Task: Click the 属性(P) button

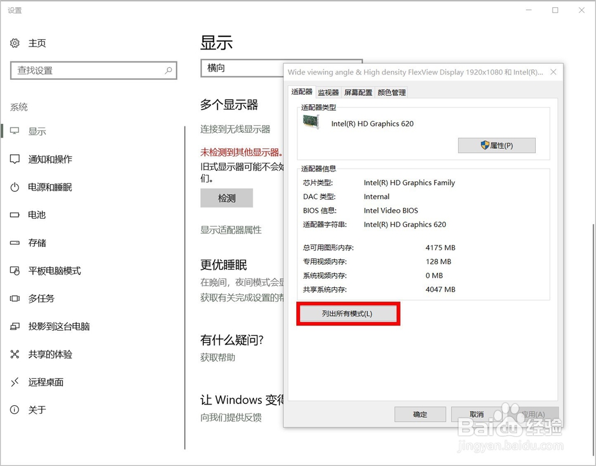Action: pos(497,145)
